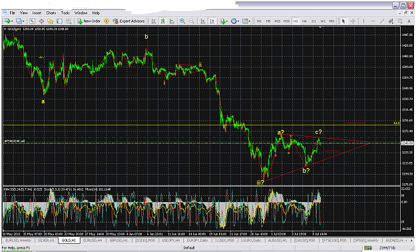Image resolution: width=416 pixels, height=252 pixels.
Task: Expand the Templates dropdown arrow
Action: coord(250,21)
